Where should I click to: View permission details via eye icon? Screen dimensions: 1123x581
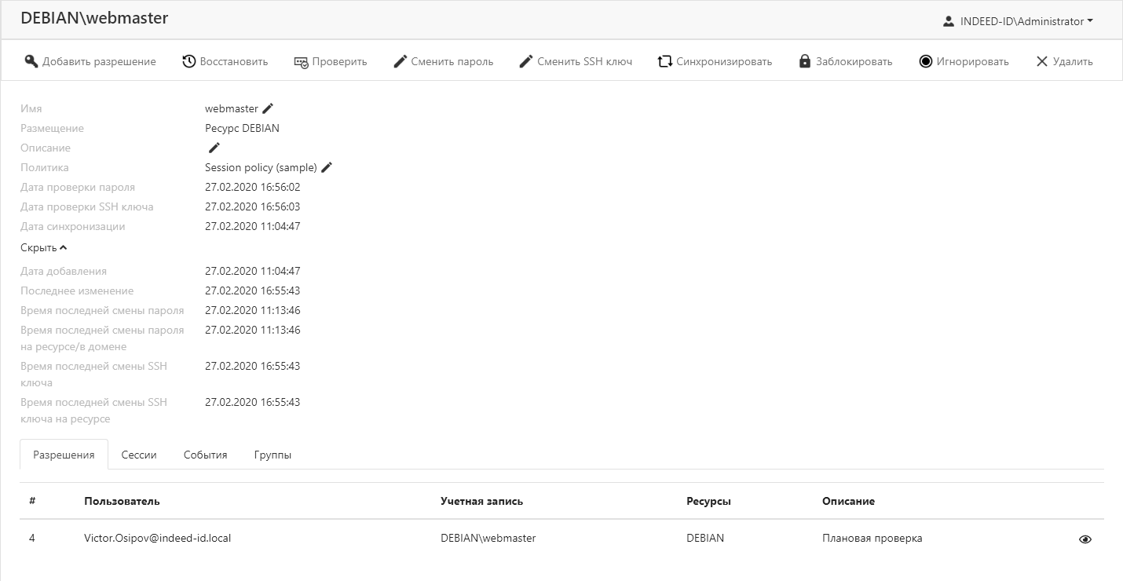(1085, 539)
